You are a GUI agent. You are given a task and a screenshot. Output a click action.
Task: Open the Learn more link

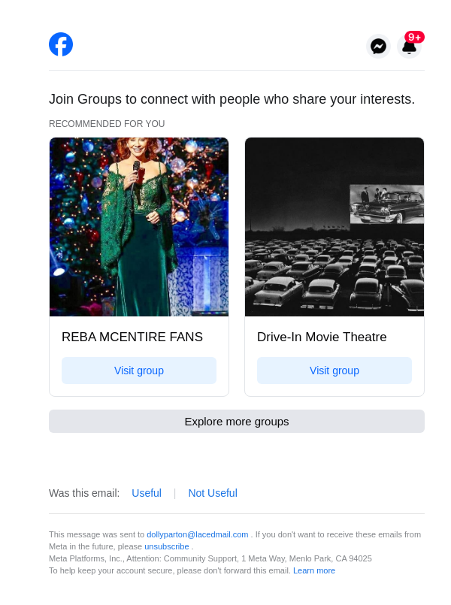point(314,570)
